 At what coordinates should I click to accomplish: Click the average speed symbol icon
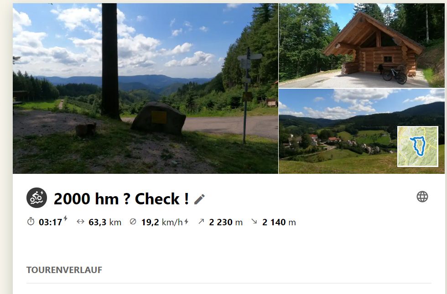click(x=133, y=222)
